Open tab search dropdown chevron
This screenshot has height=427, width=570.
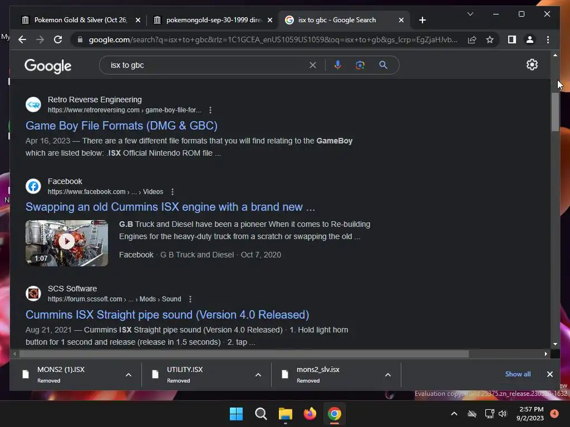(470, 14)
